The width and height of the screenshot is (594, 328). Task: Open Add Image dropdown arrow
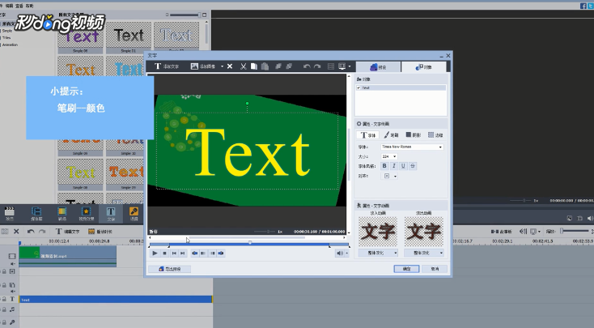[222, 66]
